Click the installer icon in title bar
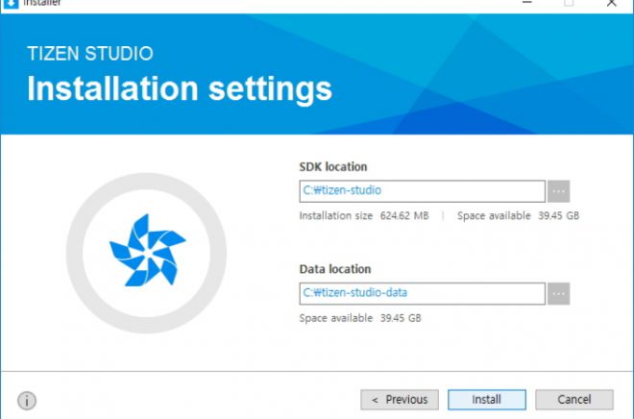The height and width of the screenshot is (419, 634). 11,3
